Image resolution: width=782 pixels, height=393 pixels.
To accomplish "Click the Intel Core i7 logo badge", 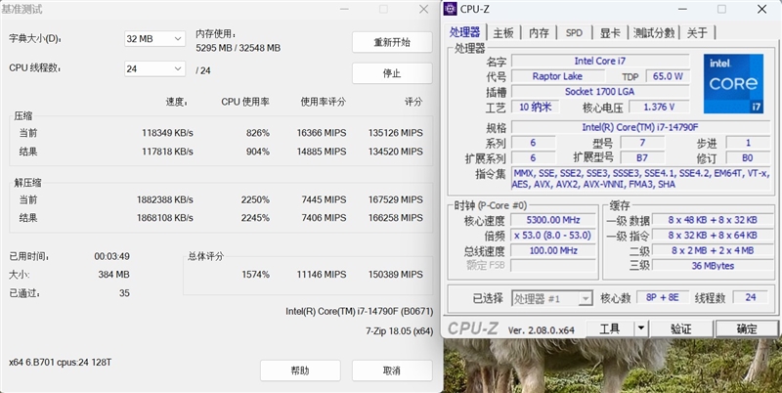I will [734, 83].
